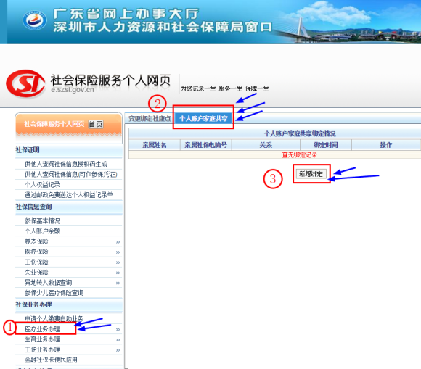Image resolution: width=421 pixels, height=369 pixels.
Task: Click the 深圳市人力资源和社会保障局窗口 banner title
Action: pos(163,27)
